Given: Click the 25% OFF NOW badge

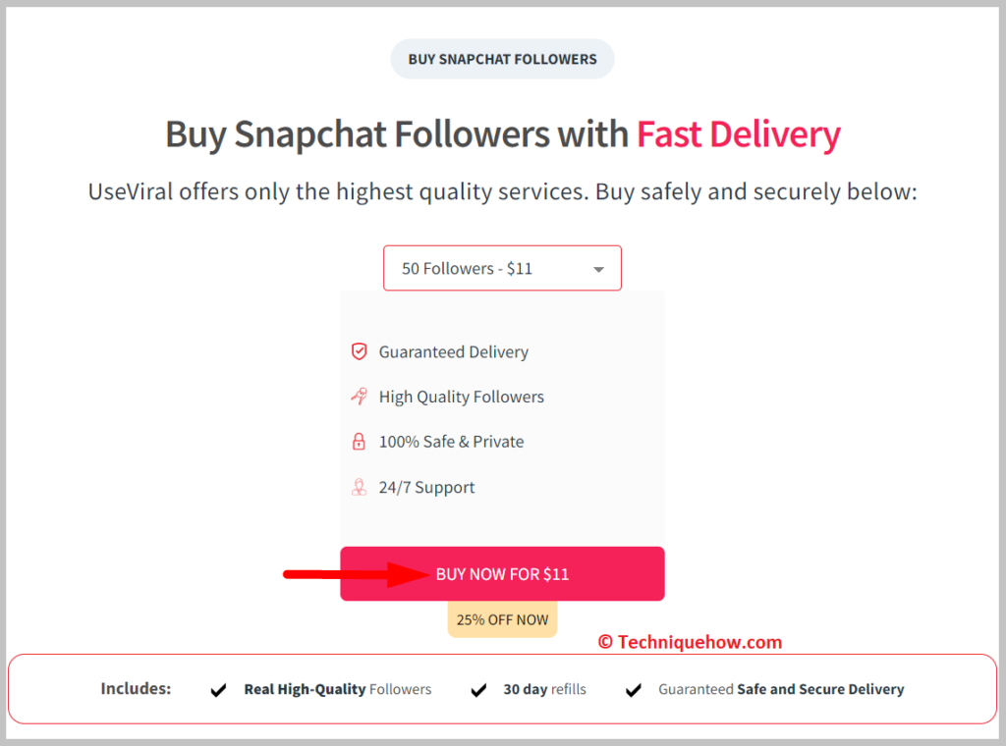Looking at the screenshot, I should pyautogui.click(x=502, y=619).
